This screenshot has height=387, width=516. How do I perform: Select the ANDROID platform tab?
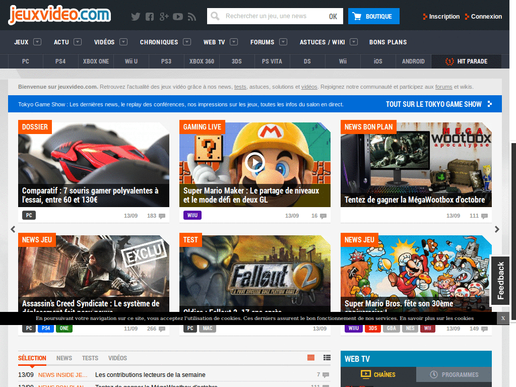pyautogui.click(x=413, y=61)
